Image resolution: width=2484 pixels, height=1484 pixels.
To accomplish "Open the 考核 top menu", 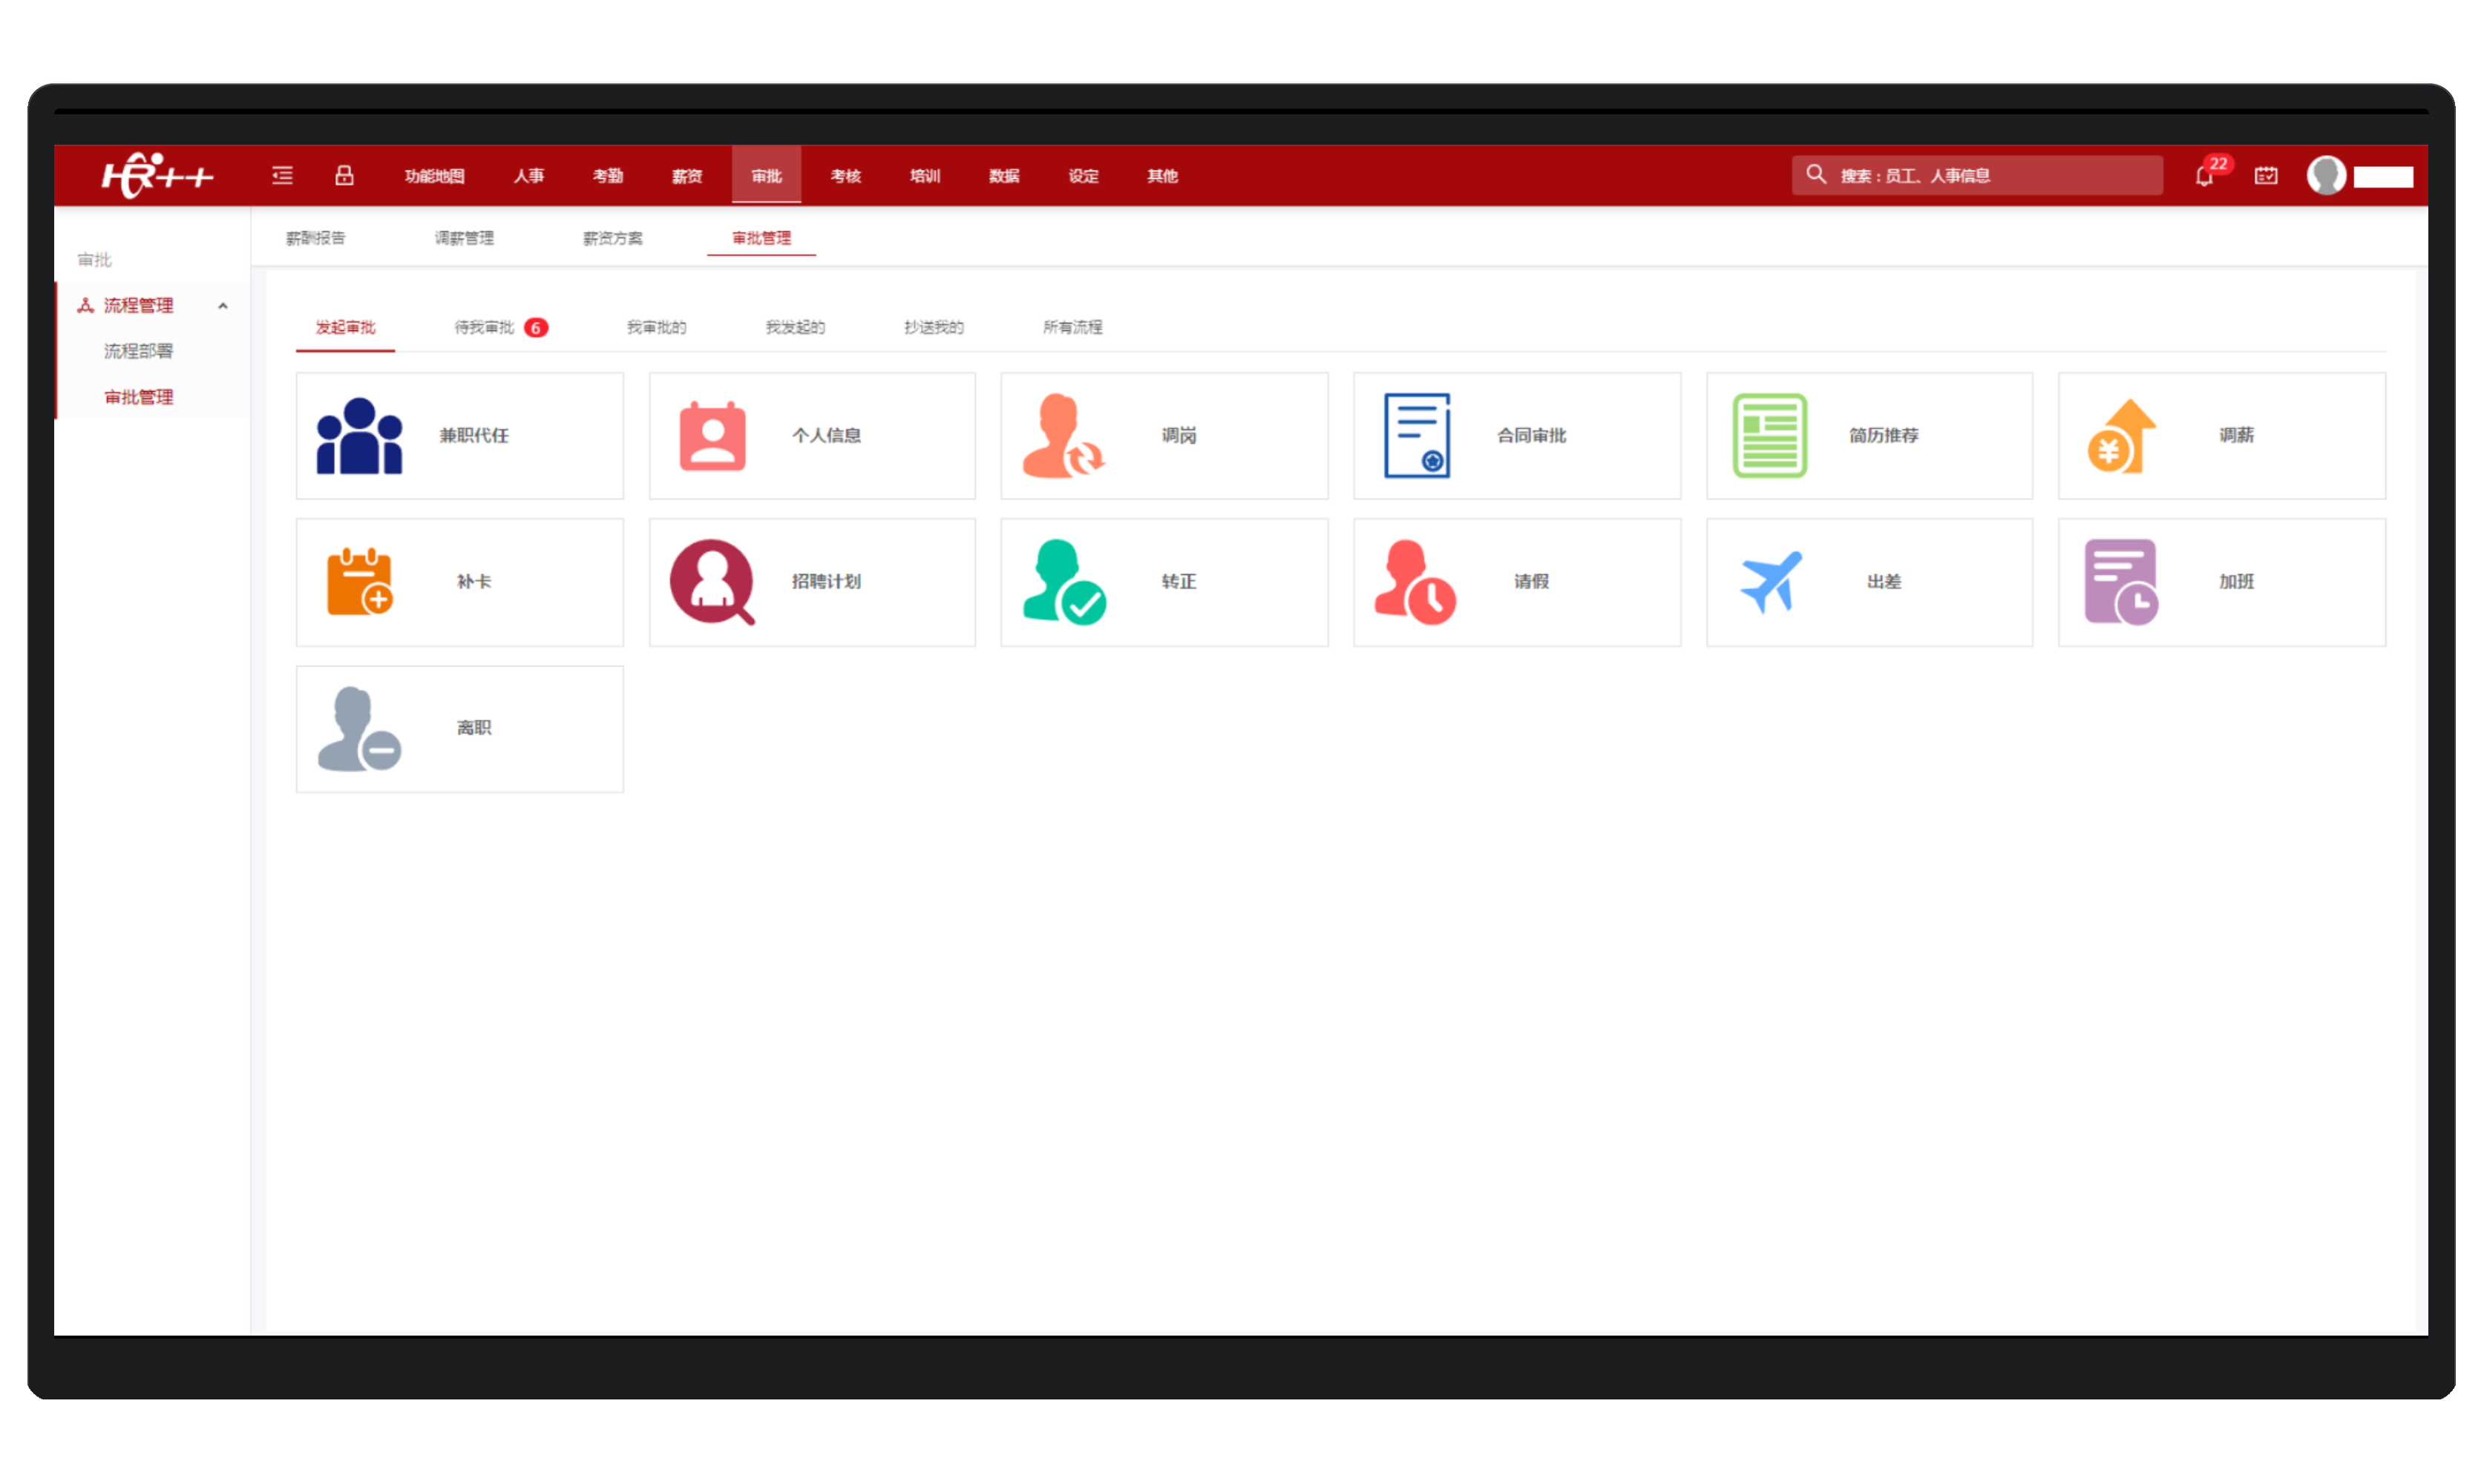I will click(x=846, y=176).
